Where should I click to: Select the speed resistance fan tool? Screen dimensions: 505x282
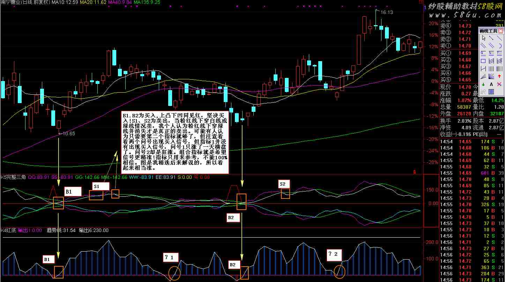[x=491, y=76]
